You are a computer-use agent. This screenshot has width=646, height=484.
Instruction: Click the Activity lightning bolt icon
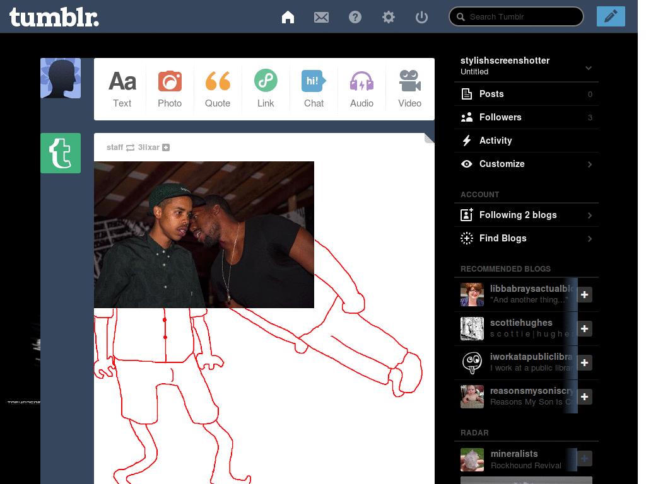pyautogui.click(x=466, y=141)
